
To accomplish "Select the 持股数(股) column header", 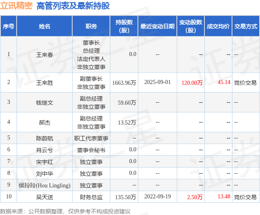I will coord(124,26).
